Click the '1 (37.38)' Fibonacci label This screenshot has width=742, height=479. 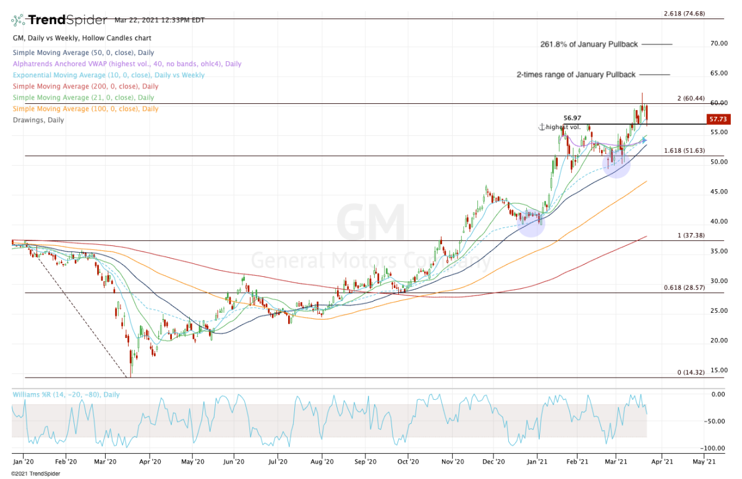(691, 236)
